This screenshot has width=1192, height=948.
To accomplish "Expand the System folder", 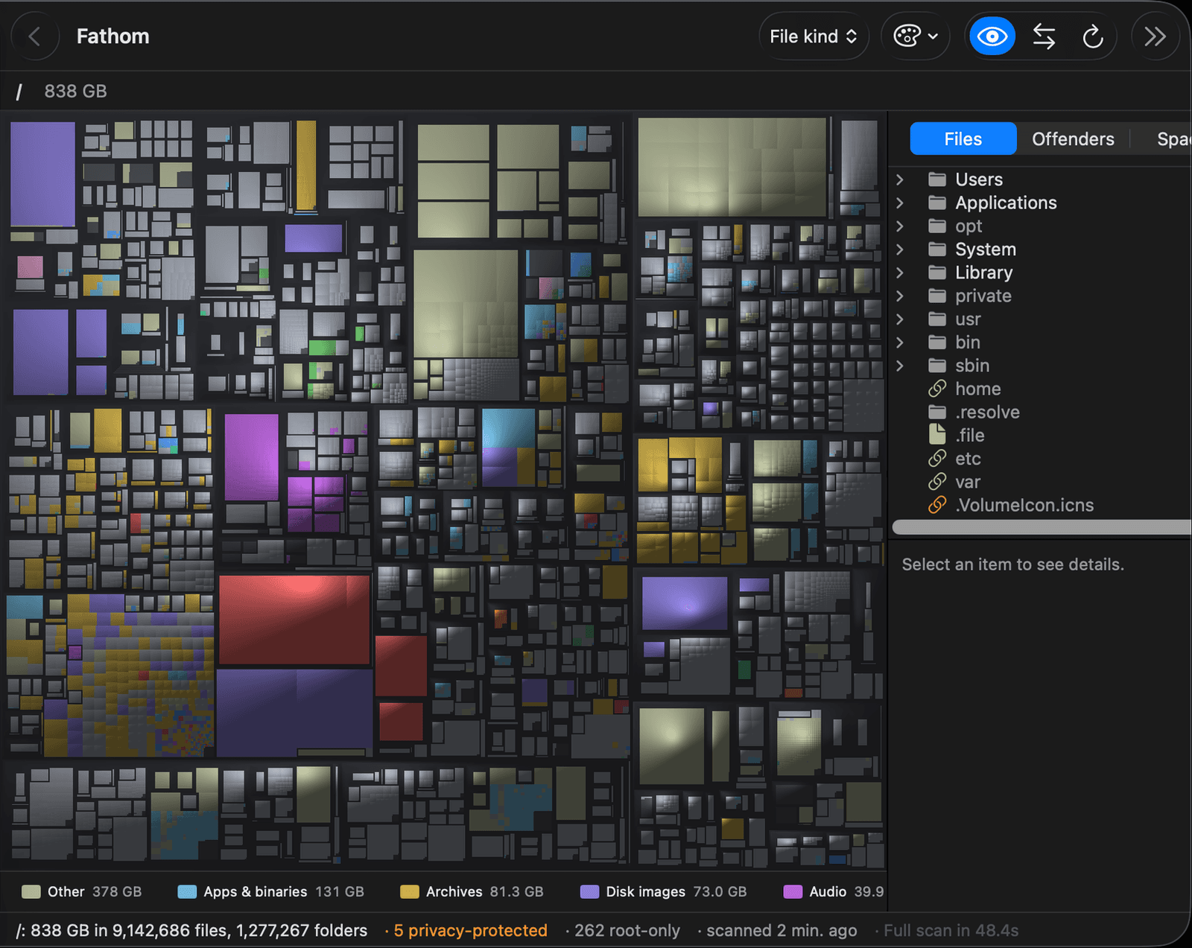I will (x=900, y=249).
